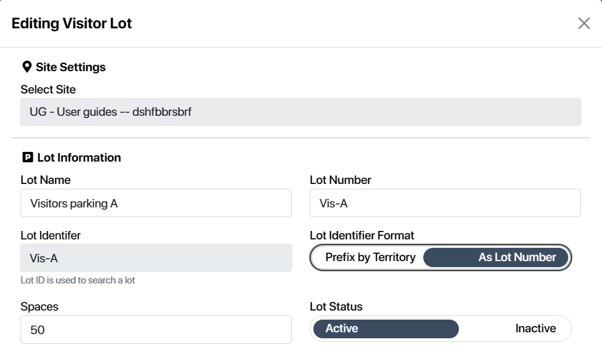Click into the Lot Number field

tap(445, 203)
